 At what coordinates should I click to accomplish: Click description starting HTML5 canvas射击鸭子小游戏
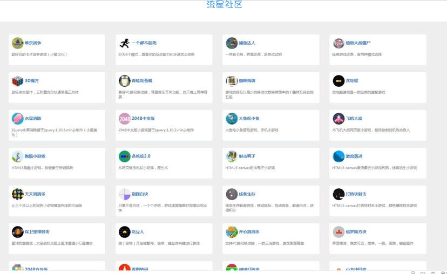(x=250, y=168)
